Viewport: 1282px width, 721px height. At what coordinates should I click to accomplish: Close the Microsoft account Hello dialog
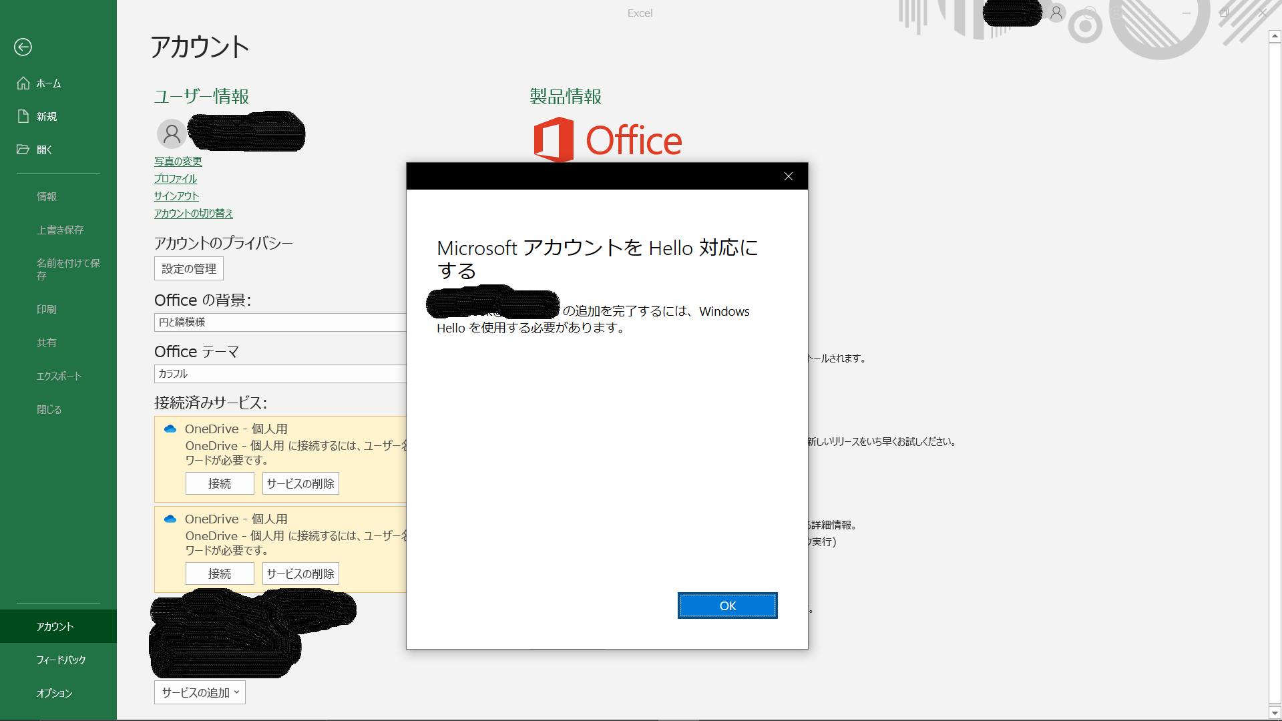789,176
